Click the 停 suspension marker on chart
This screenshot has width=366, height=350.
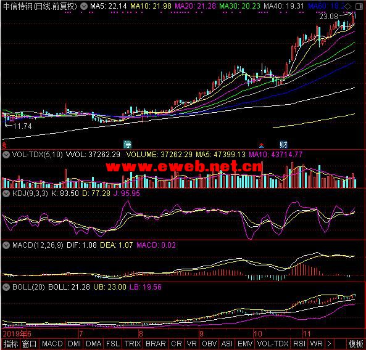127,144
